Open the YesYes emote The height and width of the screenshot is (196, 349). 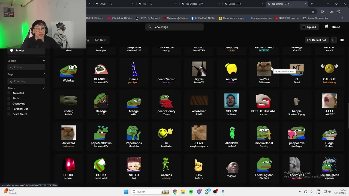[264, 72]
